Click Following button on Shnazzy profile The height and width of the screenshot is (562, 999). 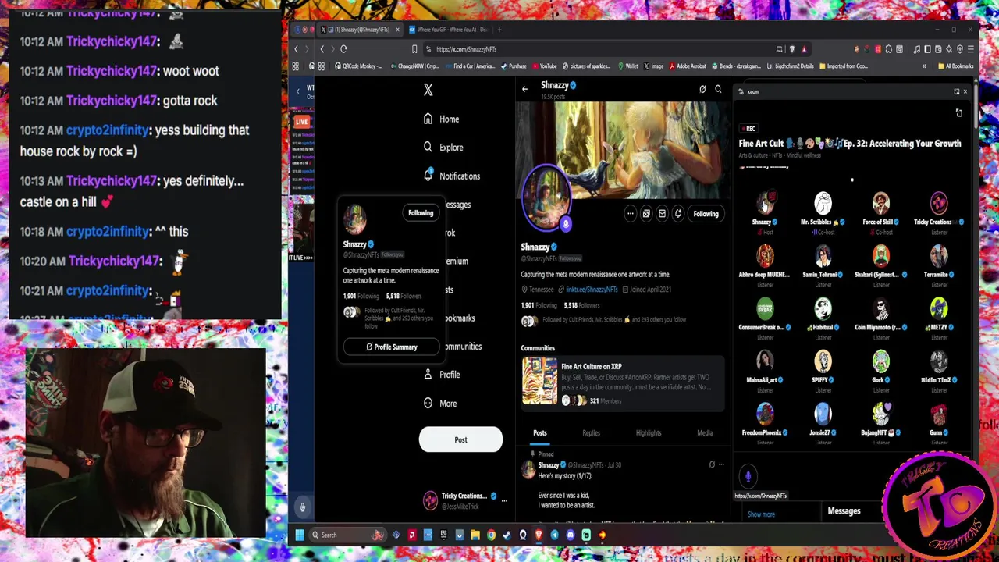coord(706,214)
